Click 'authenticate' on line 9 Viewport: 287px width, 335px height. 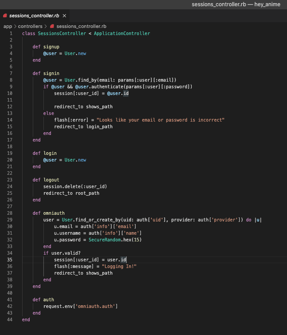tap(107, 87)
